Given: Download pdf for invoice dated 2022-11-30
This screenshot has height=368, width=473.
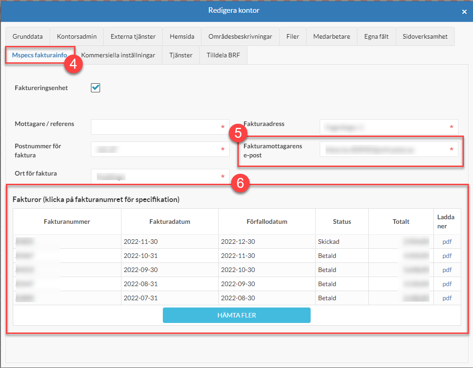Looking at the screenshot, I should click(447, 242).
